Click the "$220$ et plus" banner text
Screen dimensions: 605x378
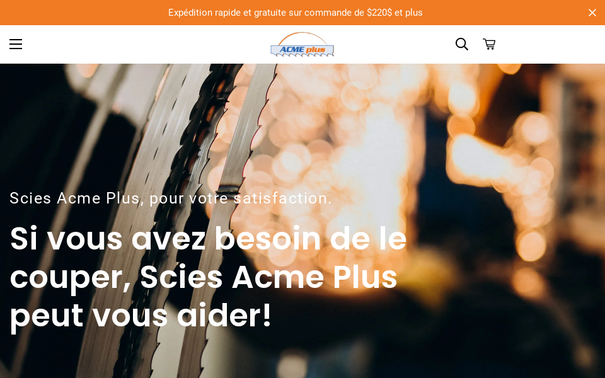pos(395,13)
